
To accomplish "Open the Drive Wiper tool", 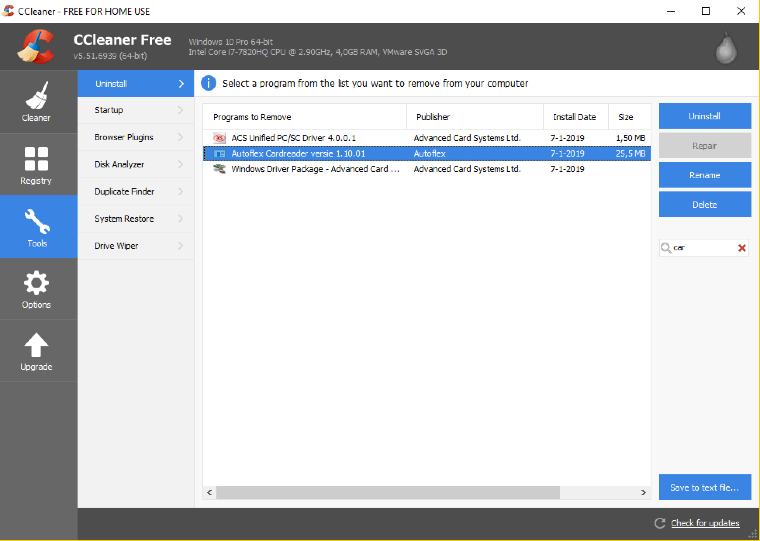I will 116,246.
